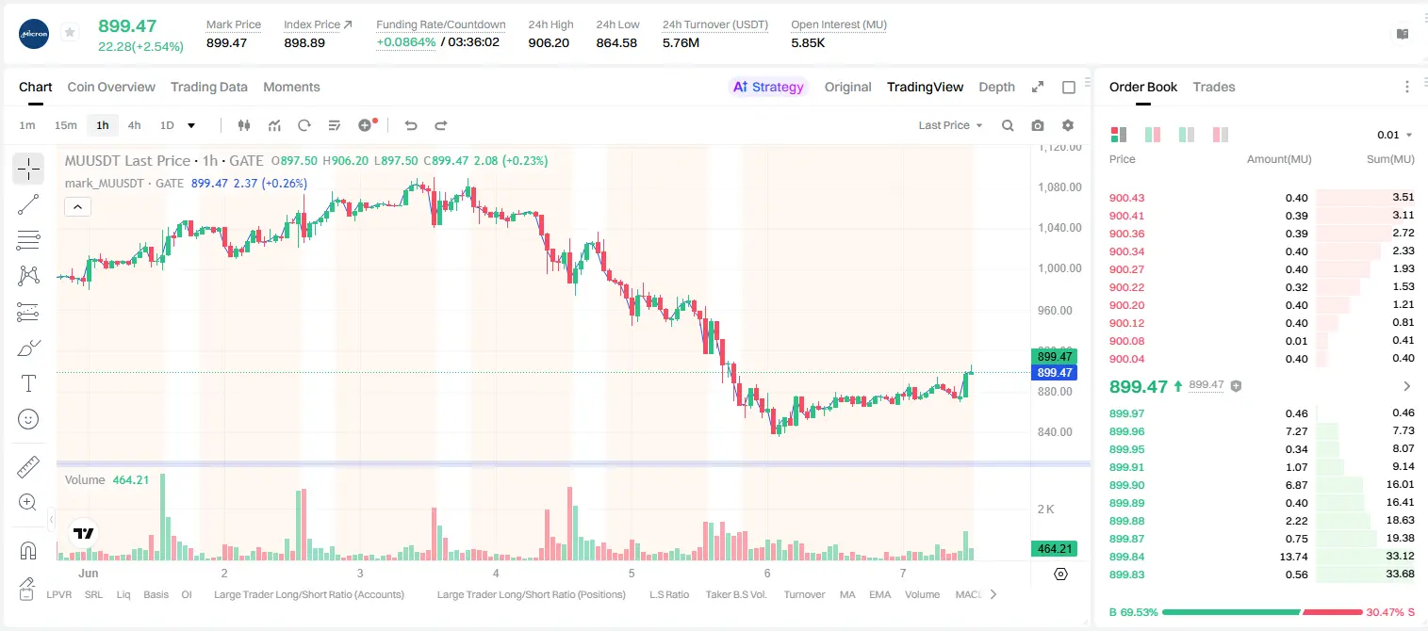Toggle the magnet snap mode
This screenshot has height=631, width=1428.
point(28,551)
